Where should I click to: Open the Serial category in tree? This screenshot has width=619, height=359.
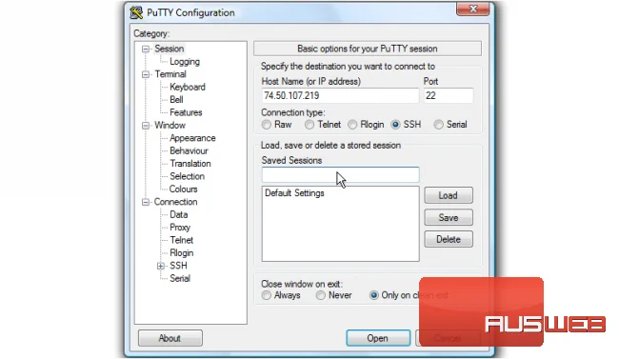[180, 278]
